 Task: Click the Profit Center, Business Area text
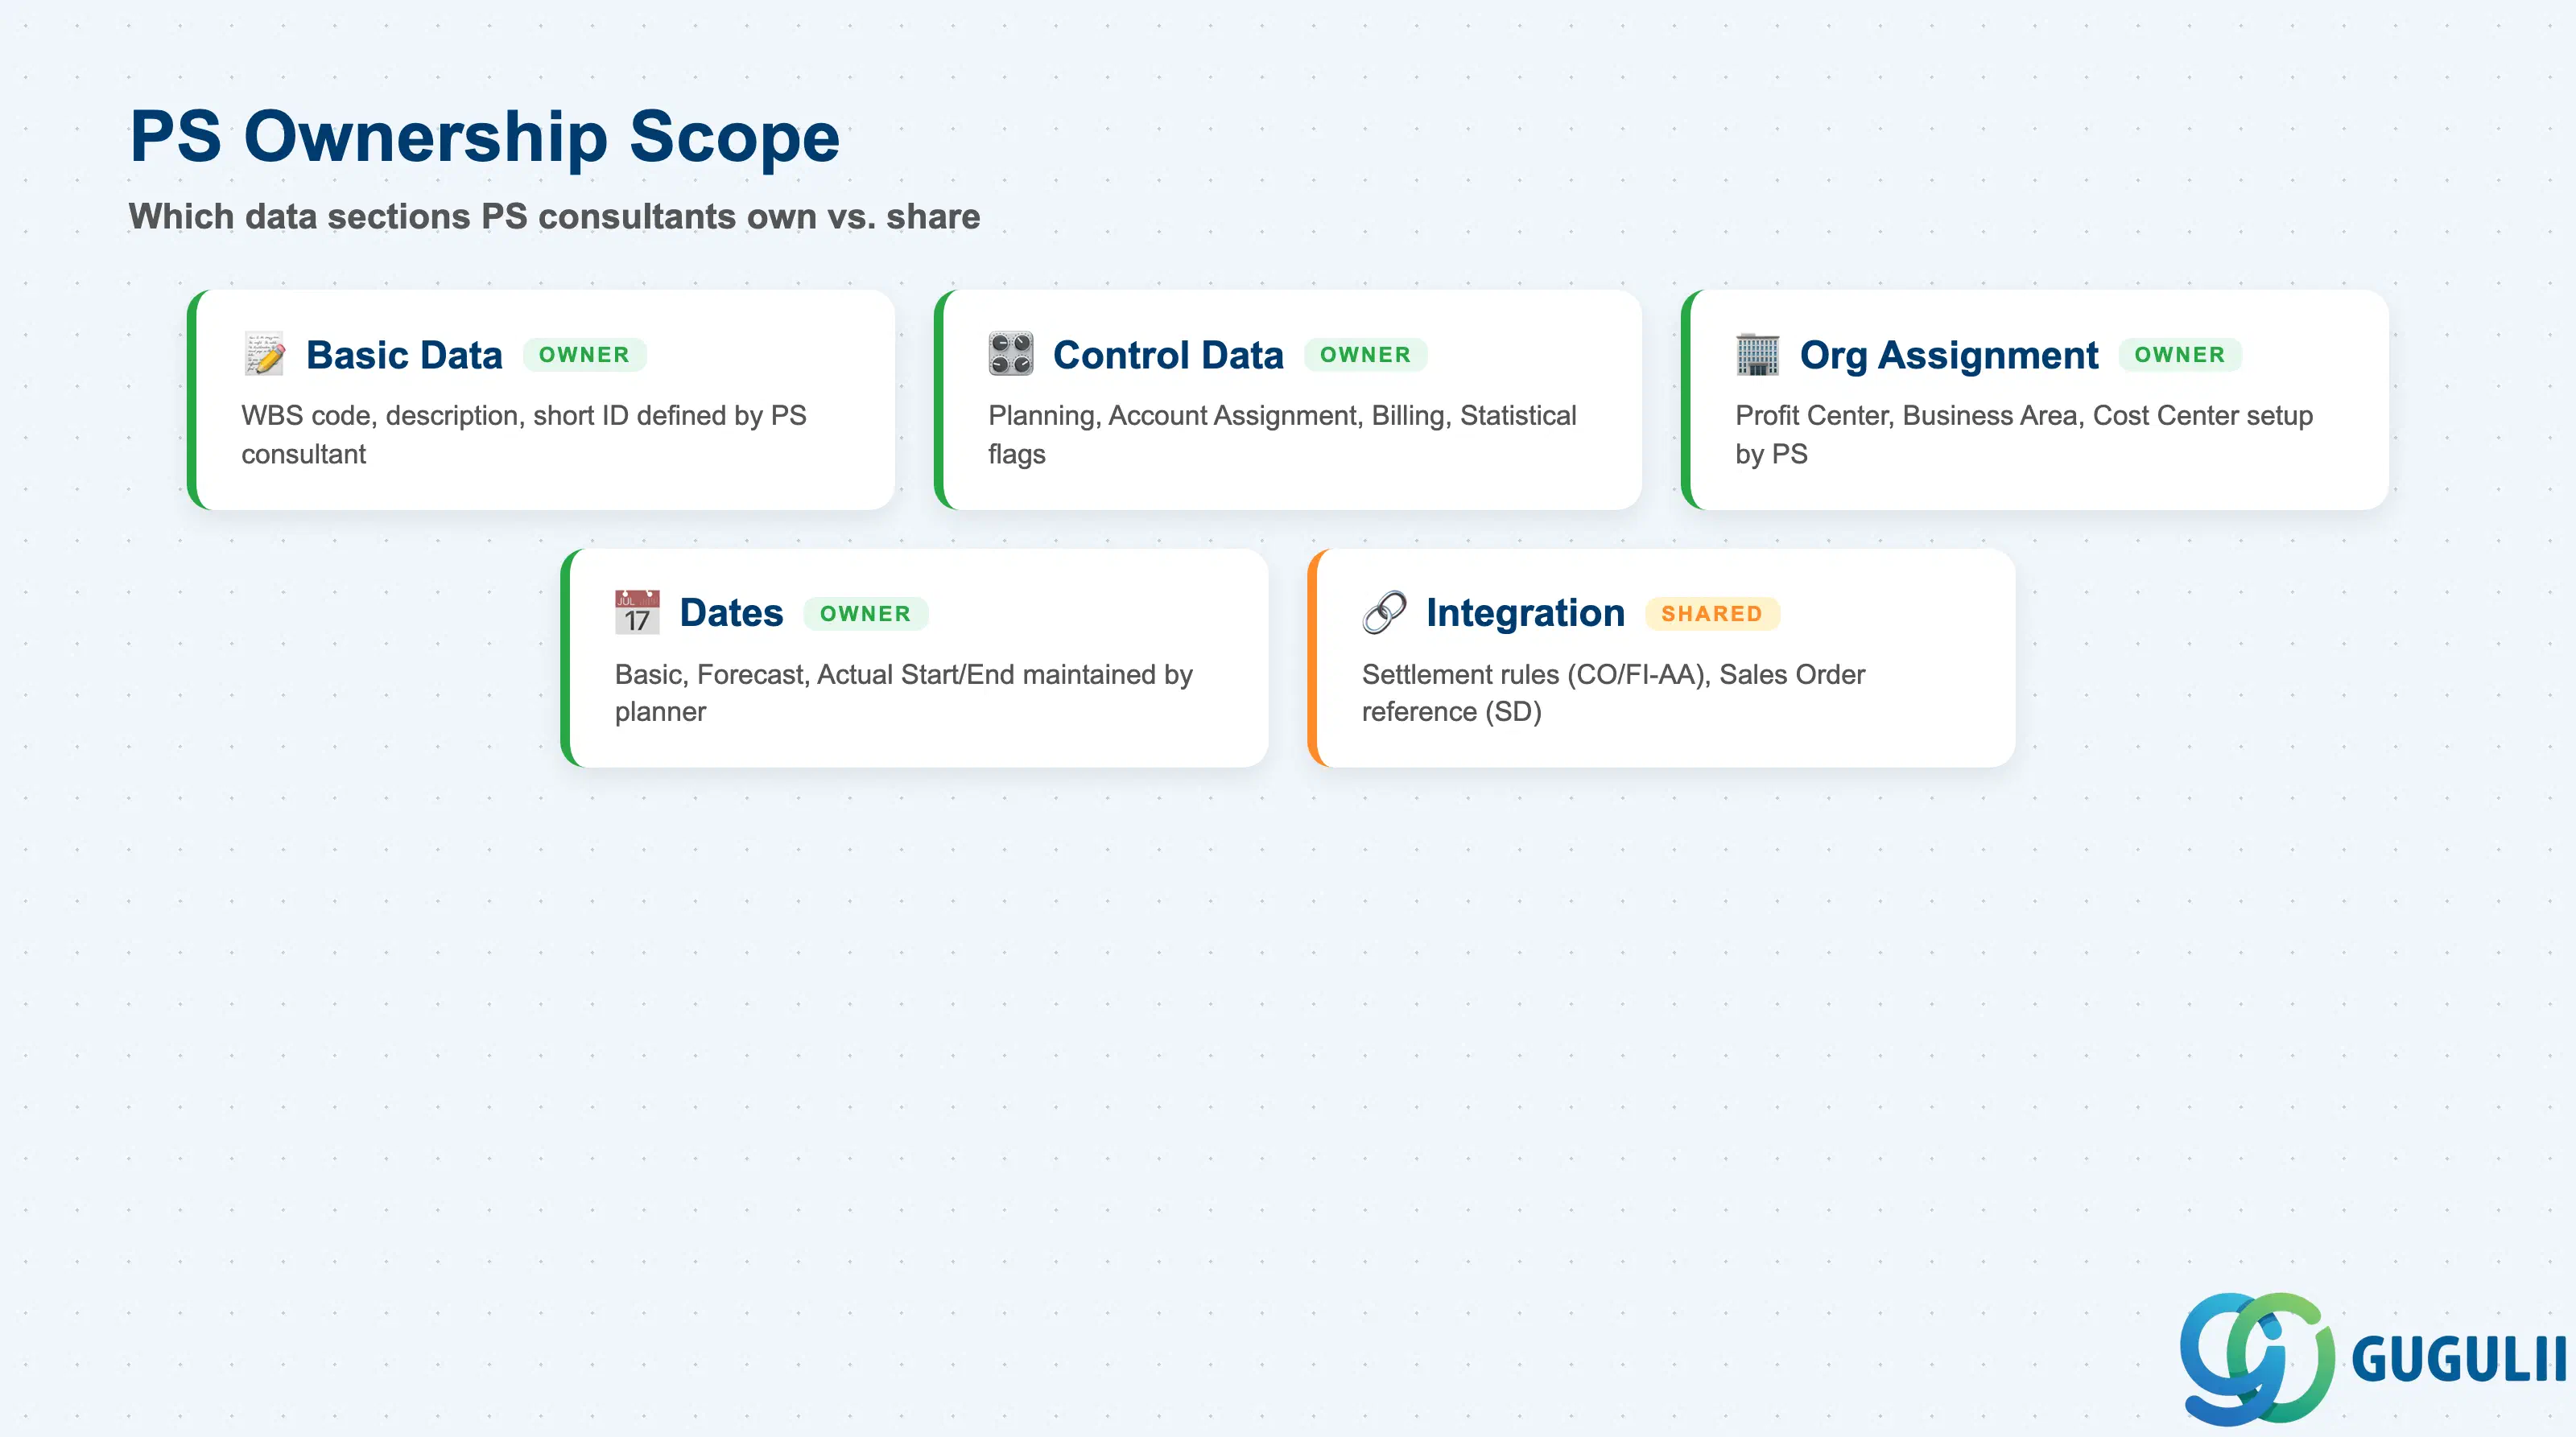2024,434
